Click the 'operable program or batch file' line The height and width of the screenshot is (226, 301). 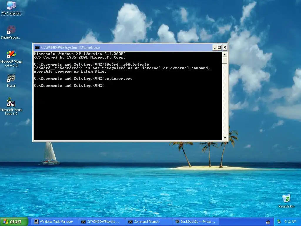pyautogui.click(x=70, y=72)
